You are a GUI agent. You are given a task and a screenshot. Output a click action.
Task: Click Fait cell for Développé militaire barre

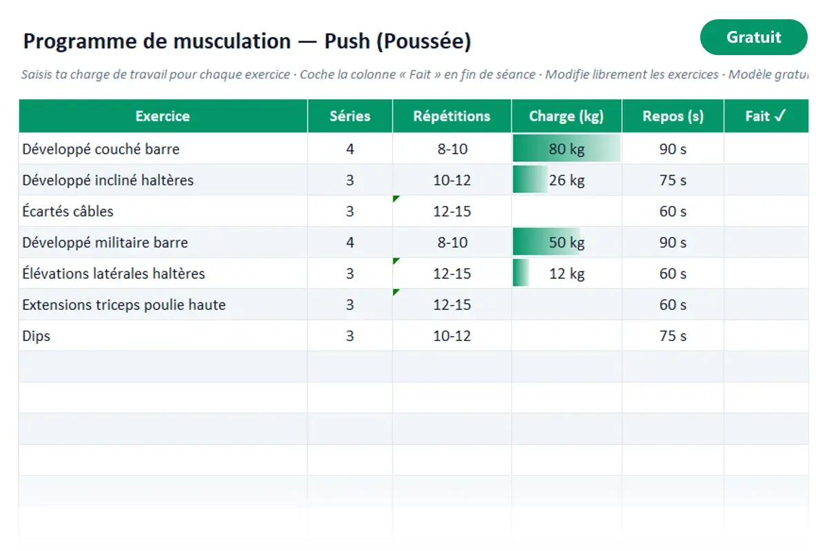tap(766, 242)
